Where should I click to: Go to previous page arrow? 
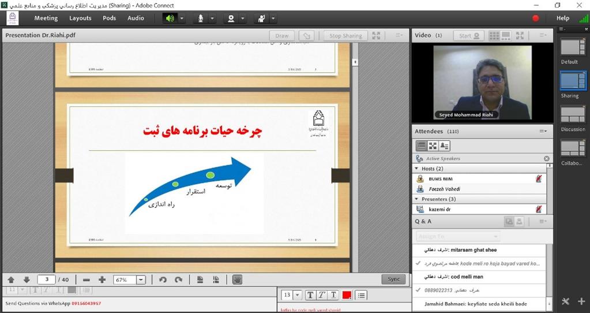pyautogui.click(x=11, y=280)
